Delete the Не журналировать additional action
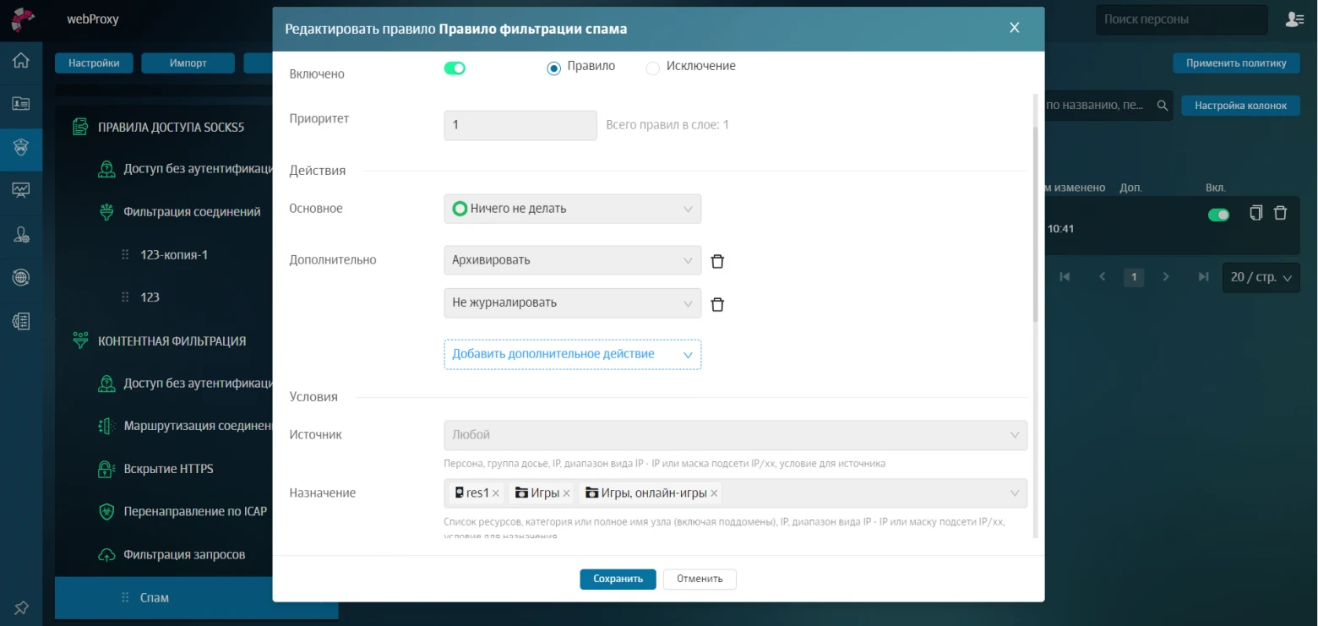The image size is (1318, 626). point(717,304)
